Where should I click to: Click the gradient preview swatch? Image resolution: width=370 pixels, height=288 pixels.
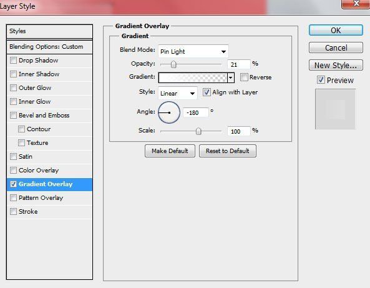point(193,77)
